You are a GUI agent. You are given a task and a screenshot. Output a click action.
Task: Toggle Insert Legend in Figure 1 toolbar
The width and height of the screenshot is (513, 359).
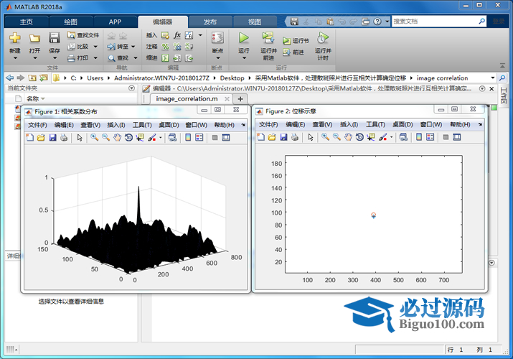click(x=199, y=137)
